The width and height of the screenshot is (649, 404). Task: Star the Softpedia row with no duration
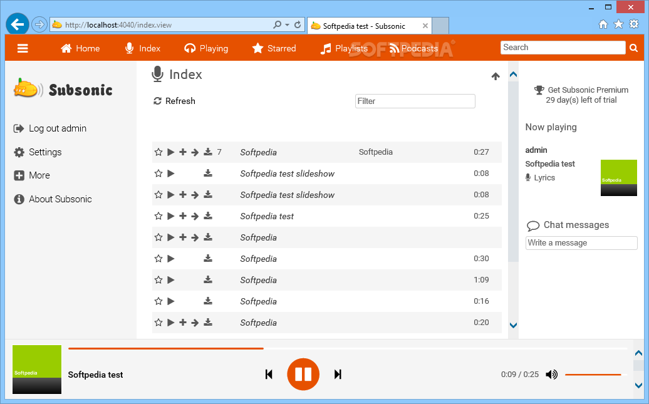tap(158, 237)
